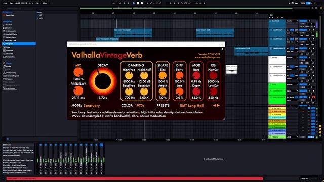This screenshot has width=324, height=182.
Task: Open the Sanctuary mode selector
Action: [x=92, y=106]
